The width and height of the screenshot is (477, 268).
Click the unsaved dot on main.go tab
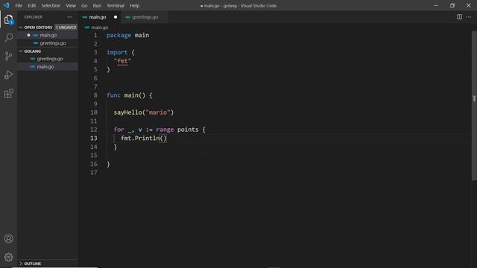(x=116, y=17)
